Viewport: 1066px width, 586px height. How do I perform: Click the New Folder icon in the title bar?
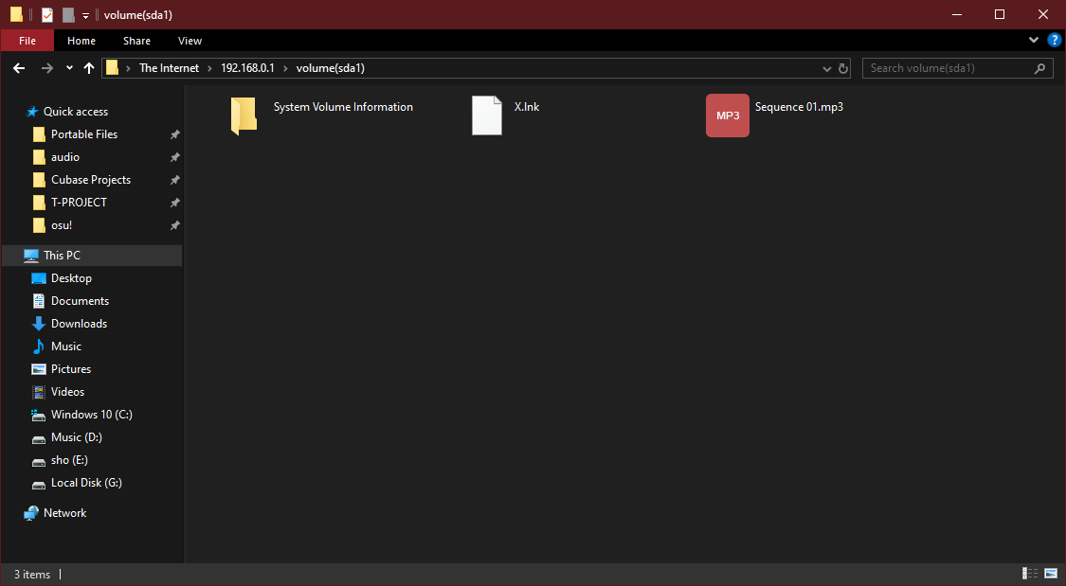tap(68, 14)
